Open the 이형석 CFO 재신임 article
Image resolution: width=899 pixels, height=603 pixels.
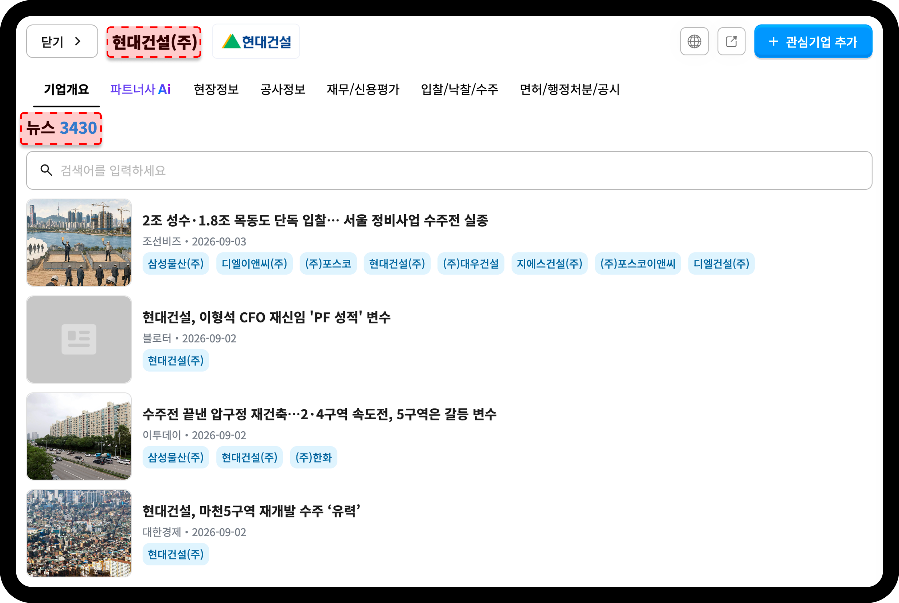(x=267, y=317)
